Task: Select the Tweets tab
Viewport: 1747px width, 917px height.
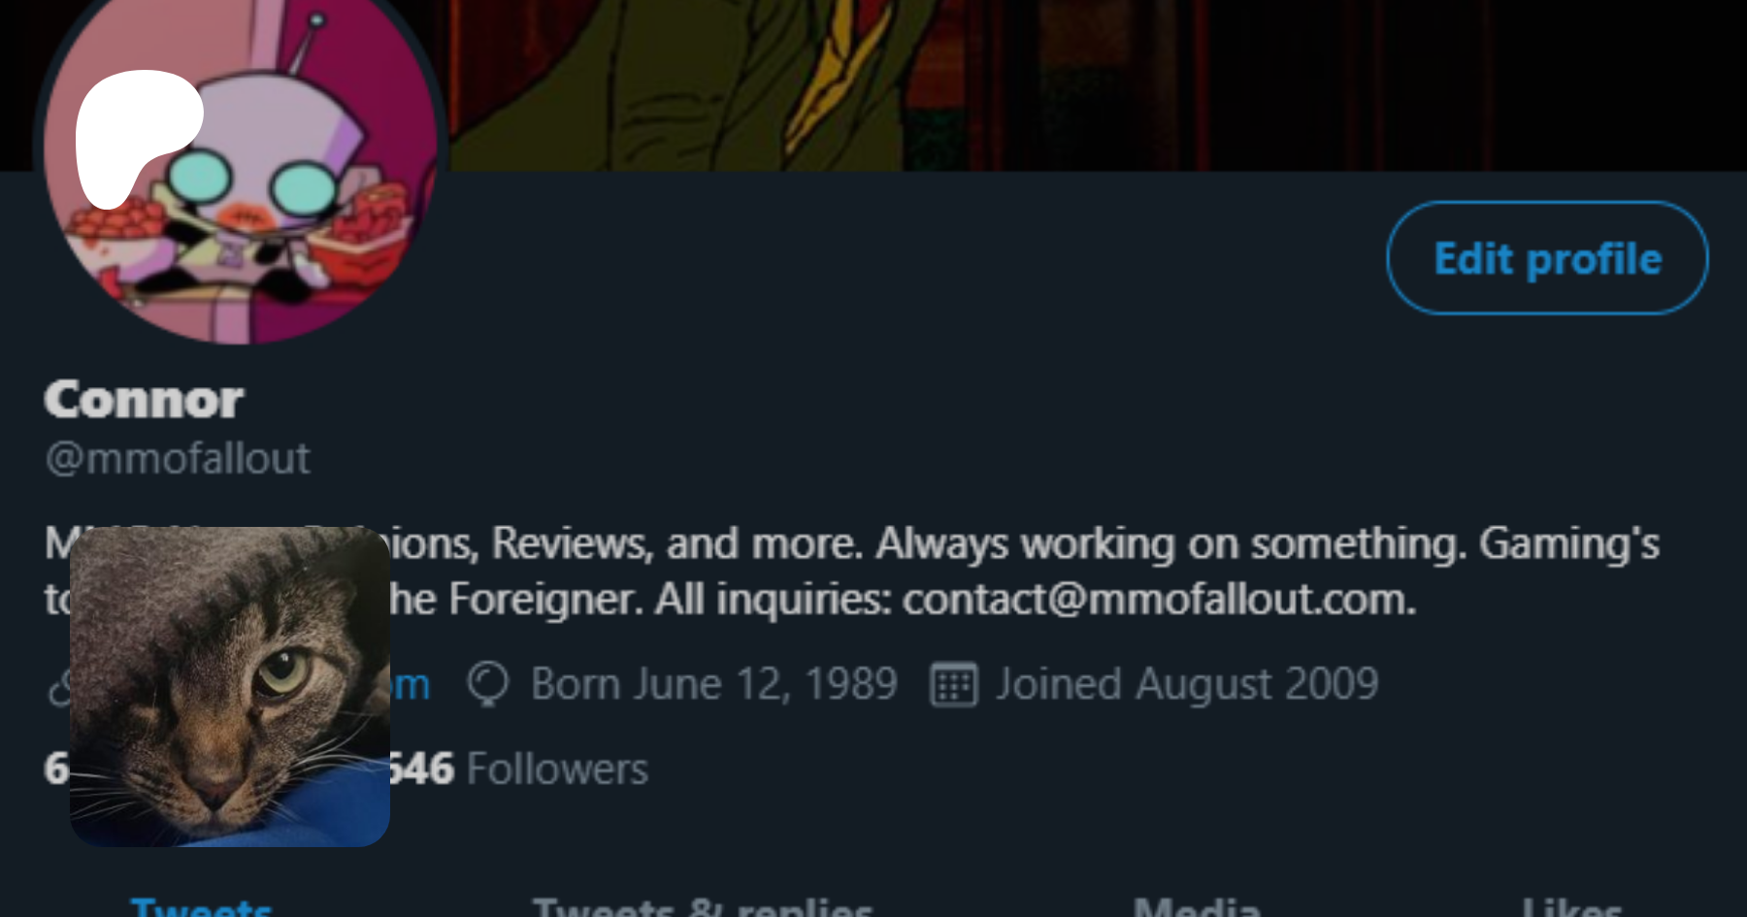Action: tap(201, 907)
